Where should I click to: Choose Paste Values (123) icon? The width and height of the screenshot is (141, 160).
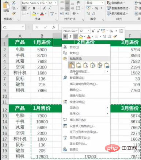coord(79,65)
